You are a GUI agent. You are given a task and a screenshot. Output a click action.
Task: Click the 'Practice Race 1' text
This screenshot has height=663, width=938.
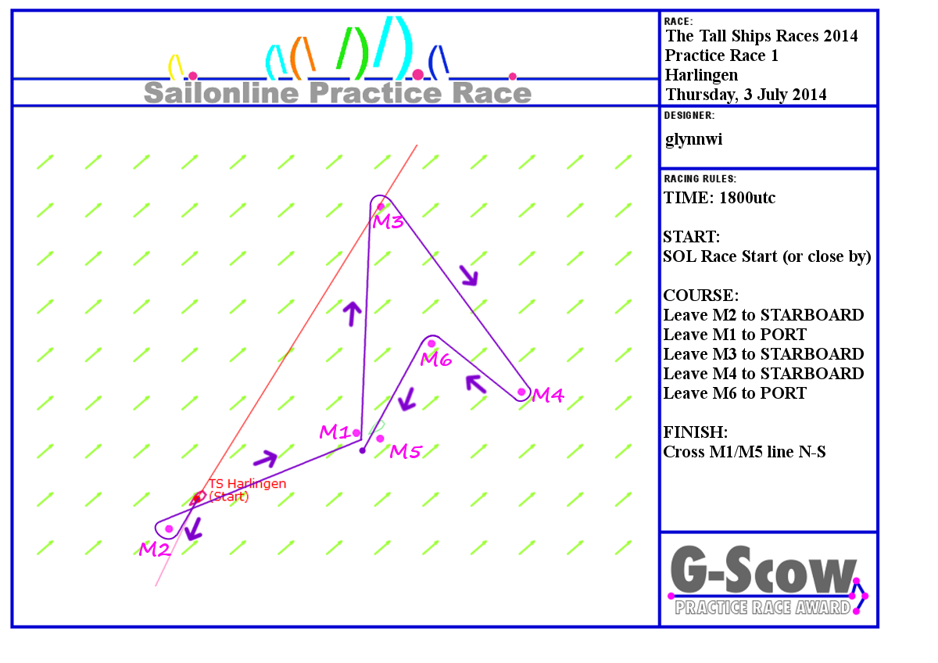721,56
